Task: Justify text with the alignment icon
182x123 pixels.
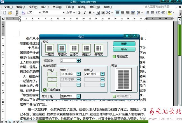Action: (x=117, y=13)
